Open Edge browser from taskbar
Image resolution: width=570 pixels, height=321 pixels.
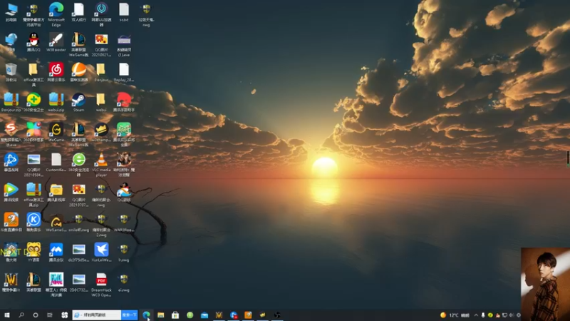(147, 315)
